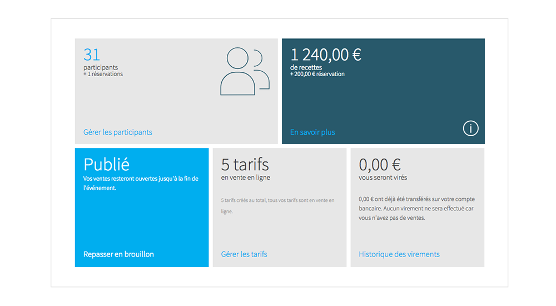Screen dimensions: 556x306
Task: Click the Publié status heading
Action: [x=106, y=164]
